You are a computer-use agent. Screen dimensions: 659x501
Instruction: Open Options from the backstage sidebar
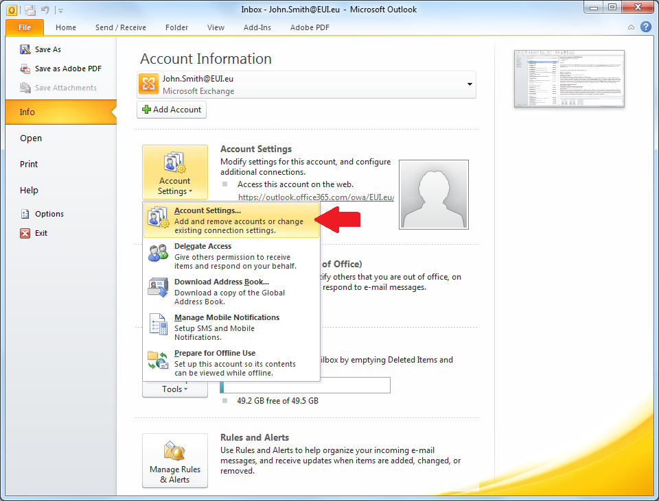(x=49, y=214)
